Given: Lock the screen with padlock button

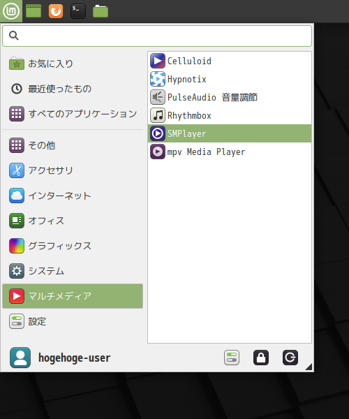Looking at the screenshot, I should (261, 358).
